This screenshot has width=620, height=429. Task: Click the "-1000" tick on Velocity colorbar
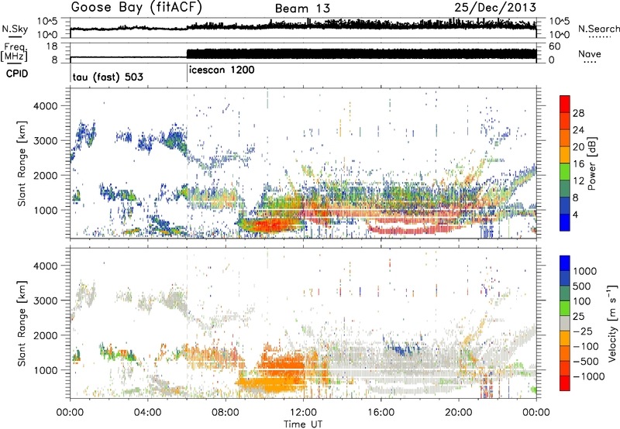pos(589,376)
